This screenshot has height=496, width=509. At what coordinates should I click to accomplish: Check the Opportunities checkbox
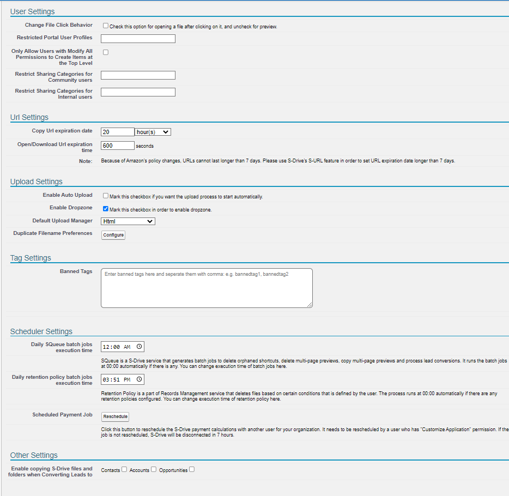pos(192,469)
